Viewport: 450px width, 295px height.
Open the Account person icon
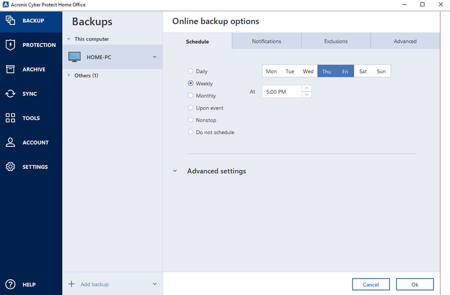(10, 142)
